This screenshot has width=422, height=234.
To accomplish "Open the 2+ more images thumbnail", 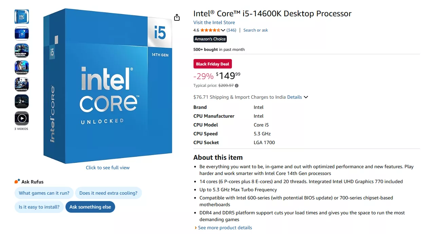I will point(22,101).
